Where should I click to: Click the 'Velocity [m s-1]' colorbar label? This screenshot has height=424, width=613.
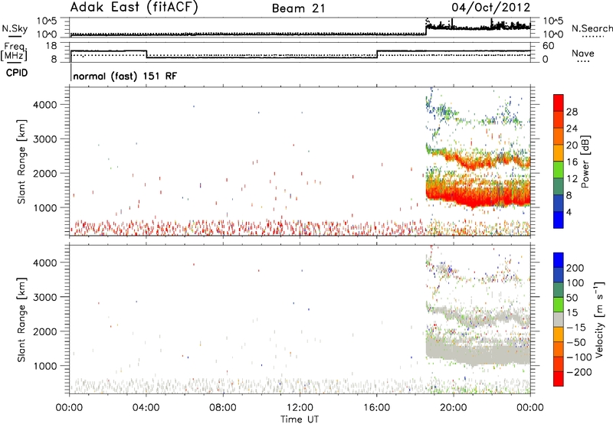599,319
